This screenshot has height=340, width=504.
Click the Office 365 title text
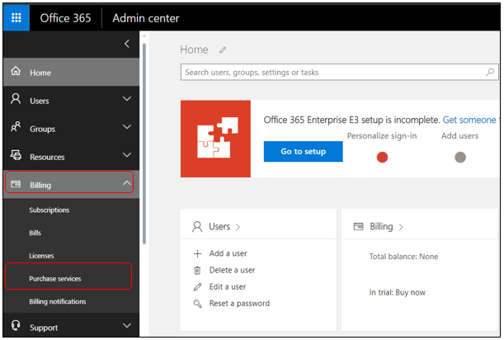pyautogui.click(x=65, y=18)
